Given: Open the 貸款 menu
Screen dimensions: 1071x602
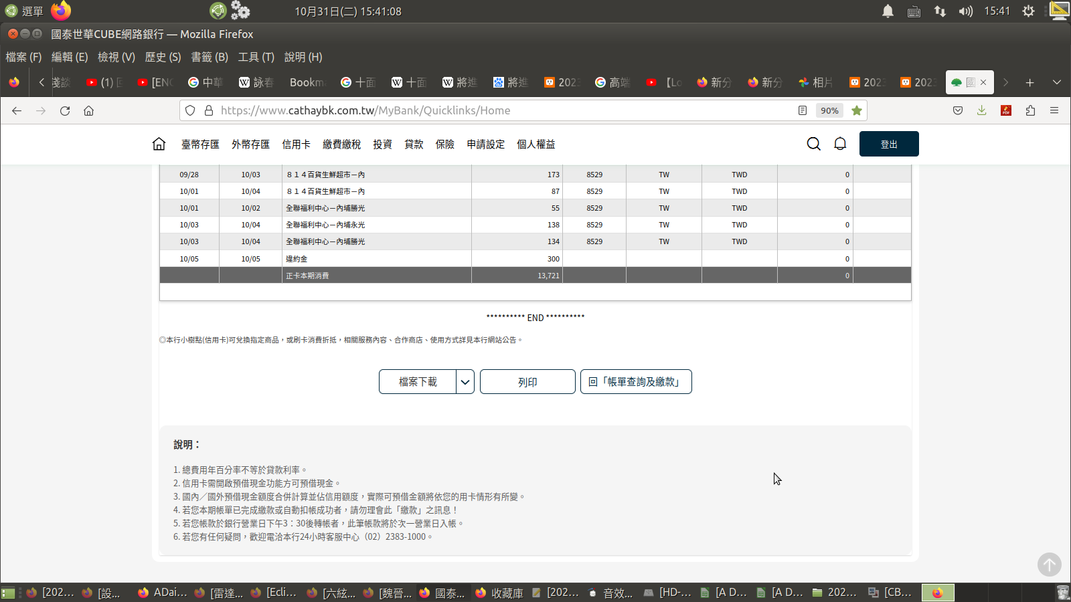Looking at the screenshot, I should 414,144.
